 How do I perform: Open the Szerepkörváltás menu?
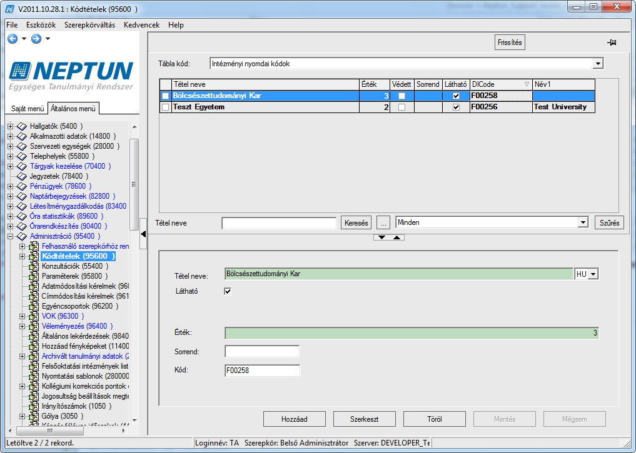point(89,25)
